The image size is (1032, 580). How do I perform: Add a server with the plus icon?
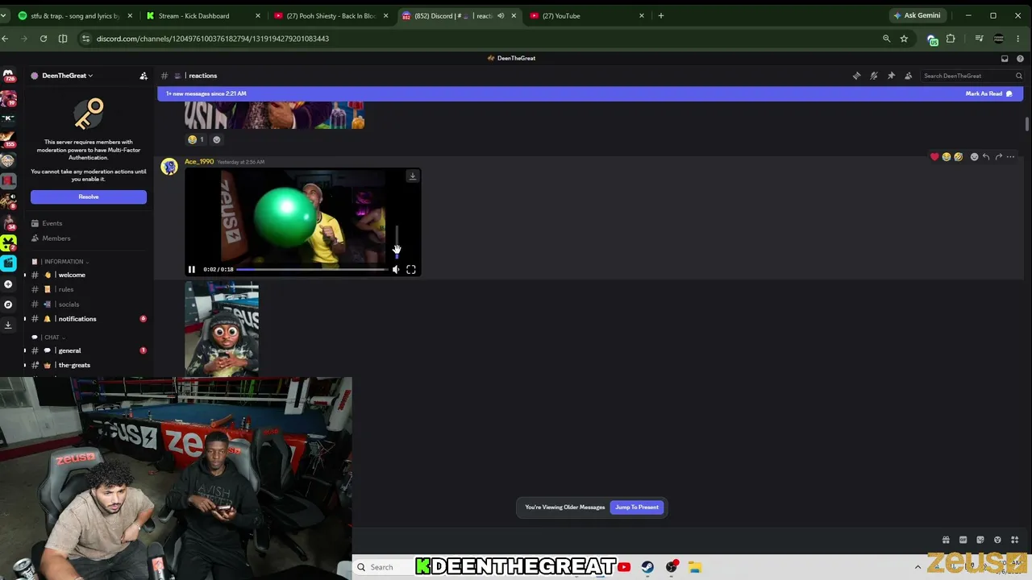[x=8, y=284]
